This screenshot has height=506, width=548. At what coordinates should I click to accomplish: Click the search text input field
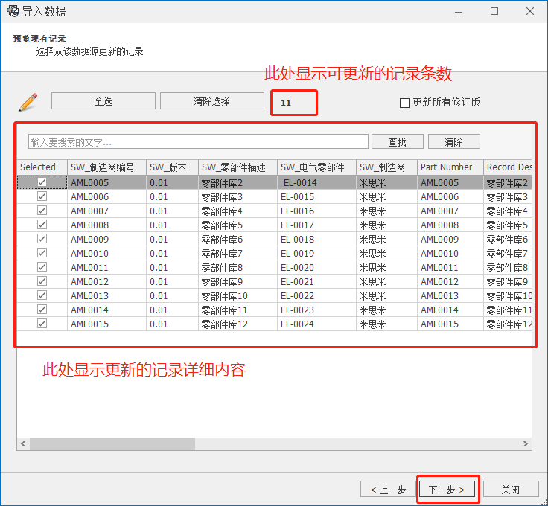198,141
